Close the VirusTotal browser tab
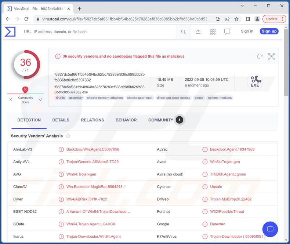Viewport: 290px width, 244px height. [x=68, y=9]
